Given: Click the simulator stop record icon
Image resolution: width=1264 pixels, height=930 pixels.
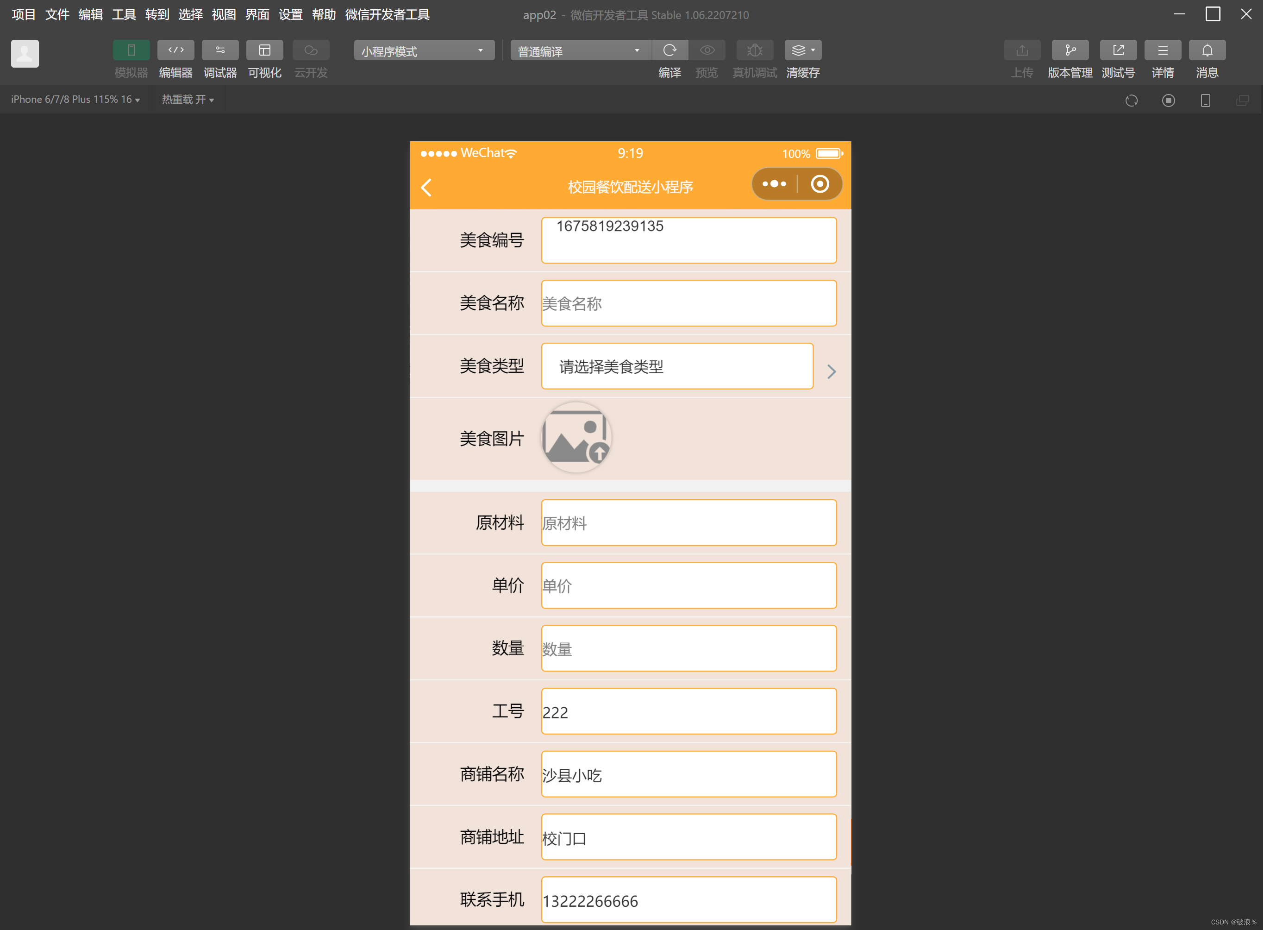Looking at the screenshot, I should tap(1168, 100).
